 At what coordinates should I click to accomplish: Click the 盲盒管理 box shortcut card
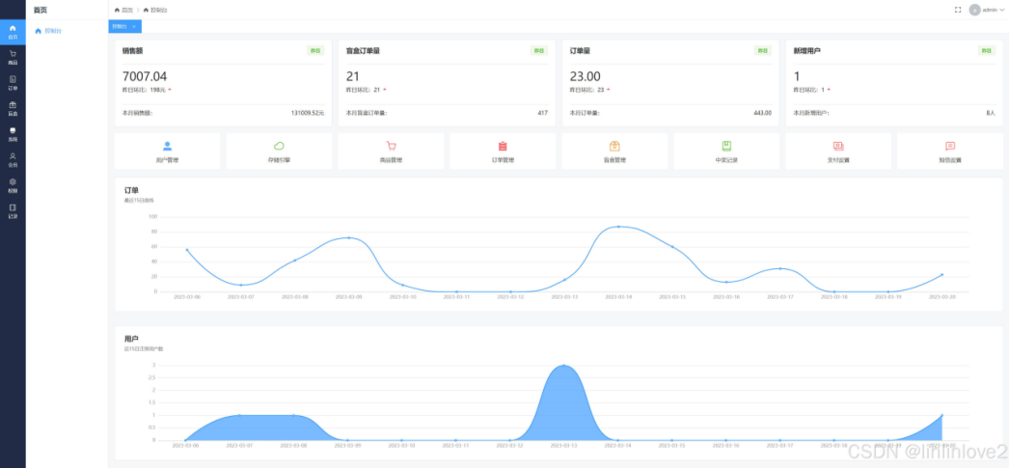[614, 151]
